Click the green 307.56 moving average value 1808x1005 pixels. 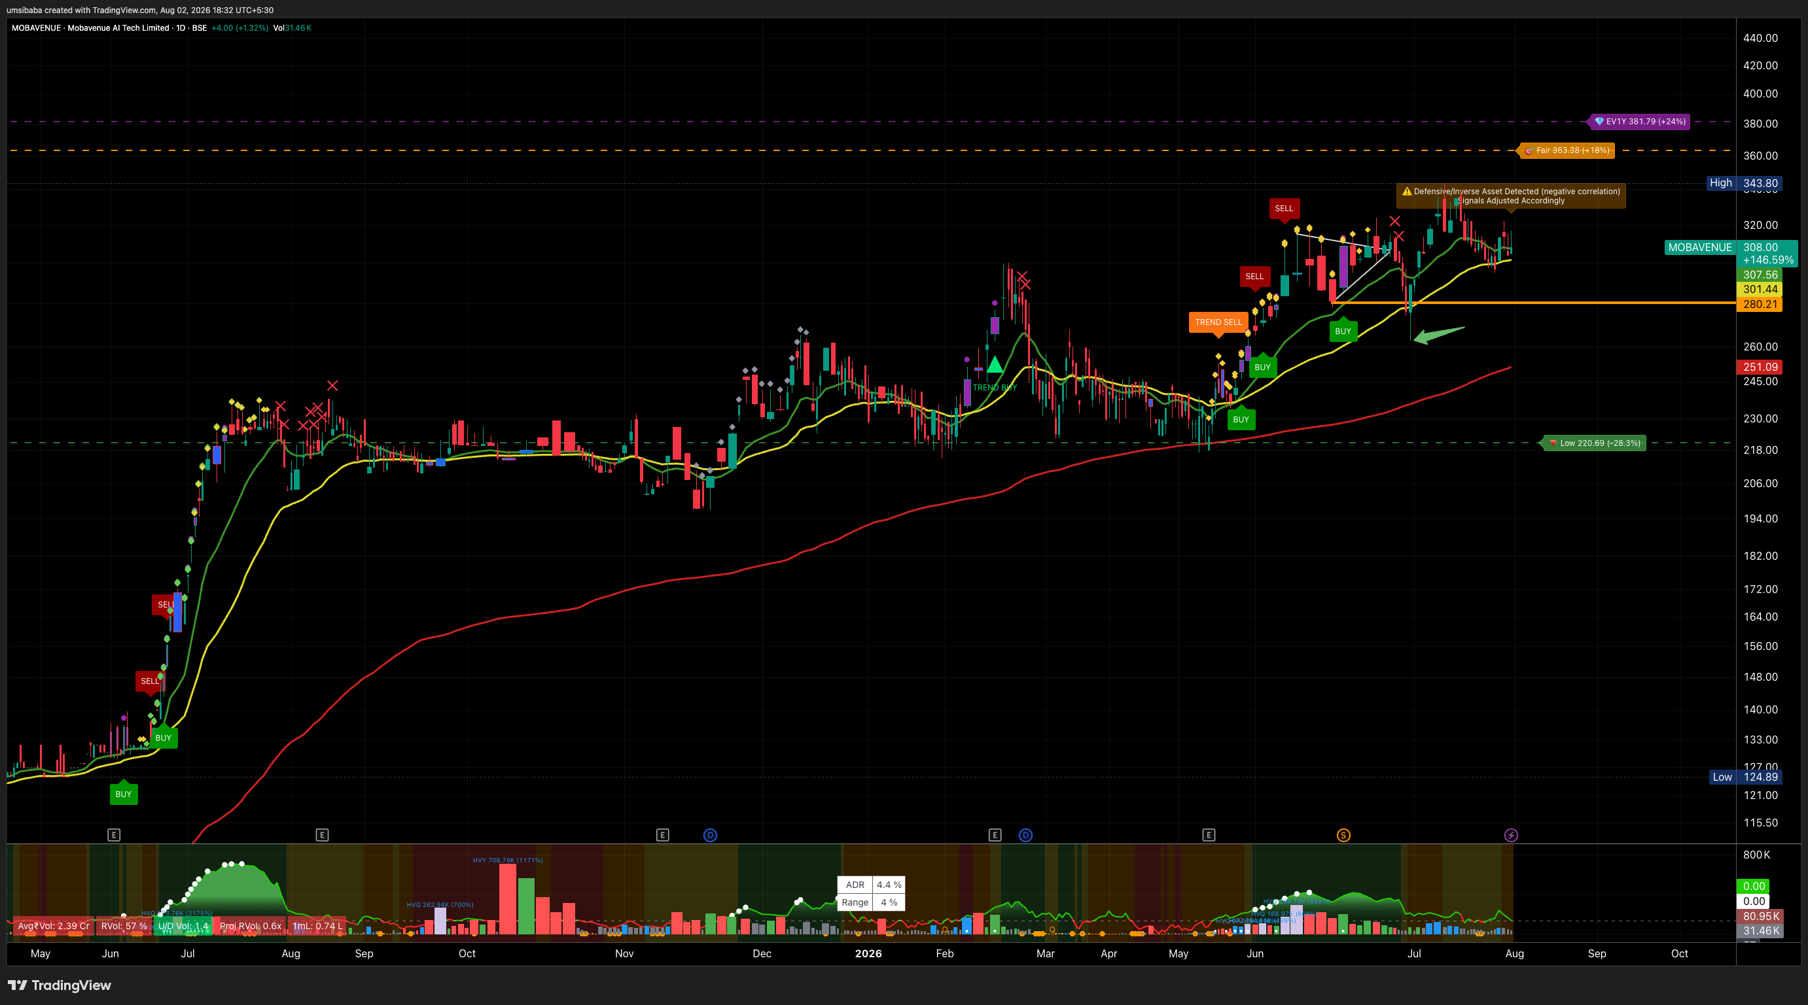tap(1760, 275)
